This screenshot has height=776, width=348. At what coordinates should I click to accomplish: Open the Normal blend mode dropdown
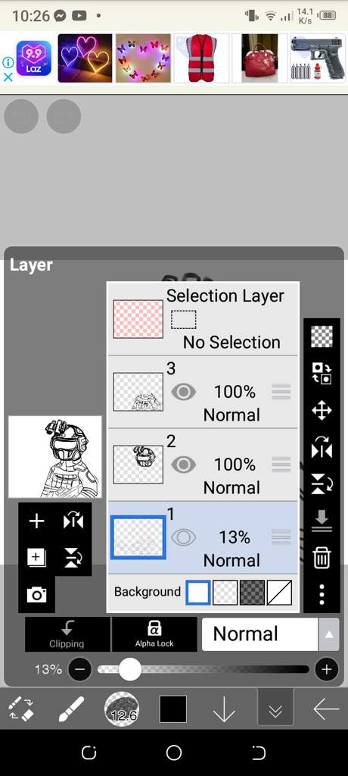(260, 634)
